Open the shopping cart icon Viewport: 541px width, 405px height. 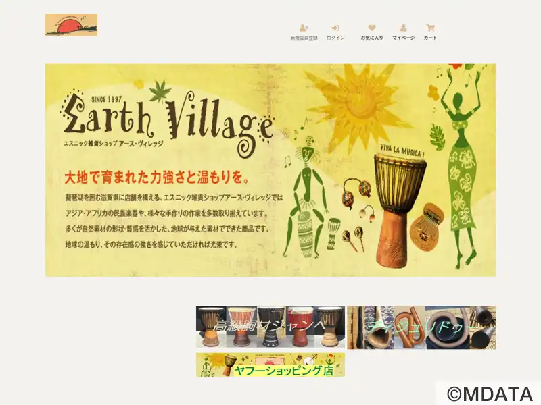(x=430, y=28)
